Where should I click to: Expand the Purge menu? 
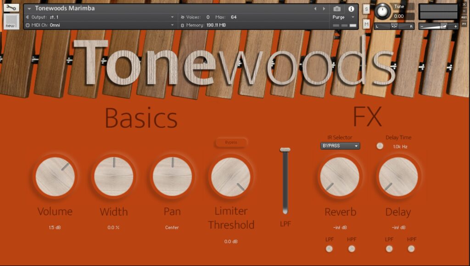click(x=344, y=17)
